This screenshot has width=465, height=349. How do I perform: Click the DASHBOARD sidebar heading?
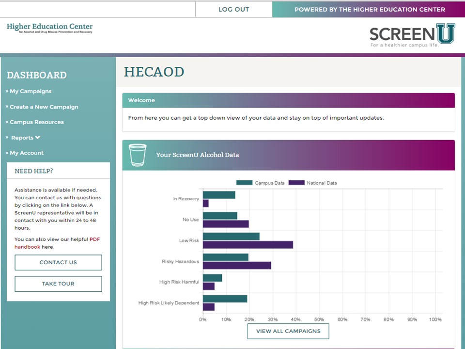37,75
